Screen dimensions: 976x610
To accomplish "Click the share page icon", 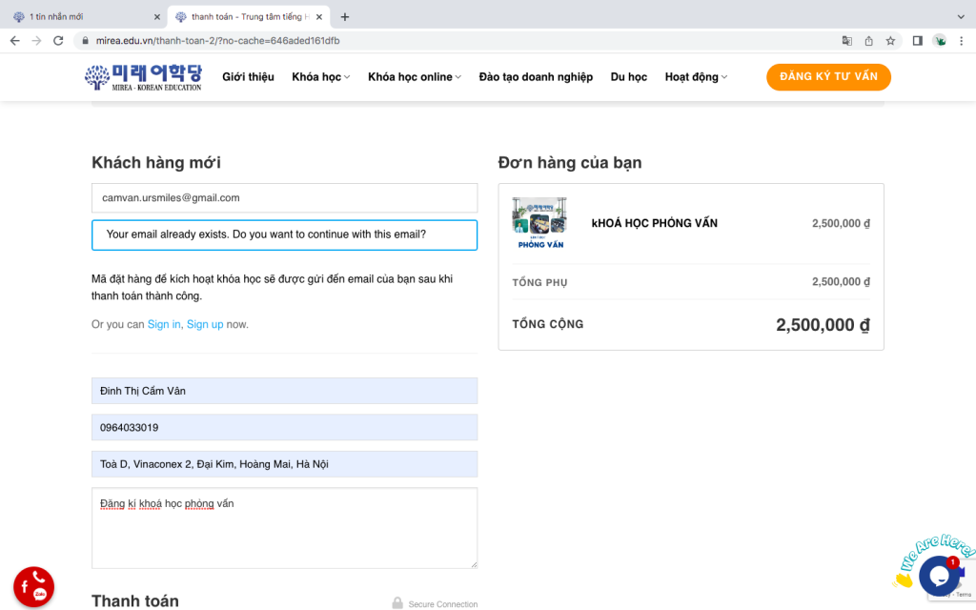I will click(868, 41).
